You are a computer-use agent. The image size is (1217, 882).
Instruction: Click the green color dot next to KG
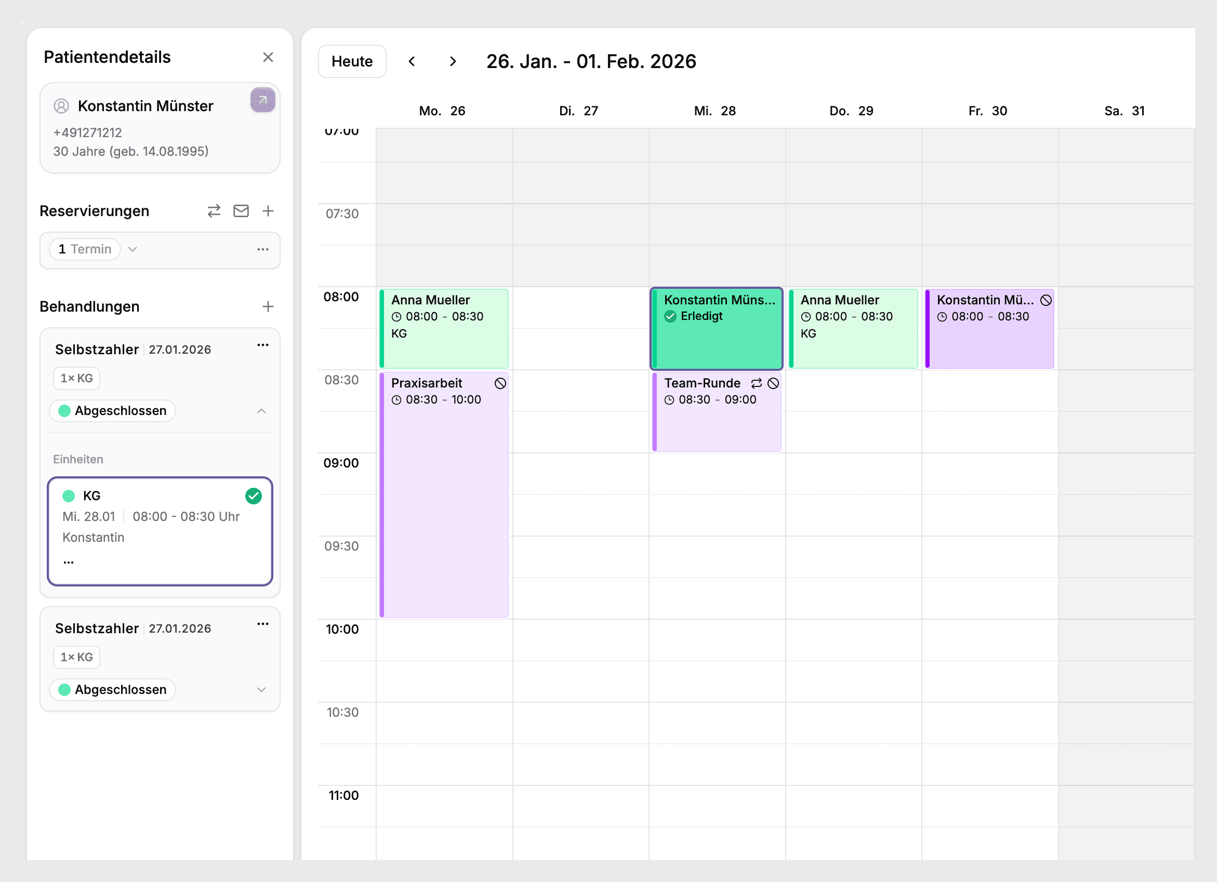69,496
